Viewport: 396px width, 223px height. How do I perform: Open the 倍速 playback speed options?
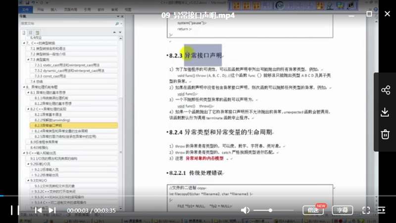(313, 210)
